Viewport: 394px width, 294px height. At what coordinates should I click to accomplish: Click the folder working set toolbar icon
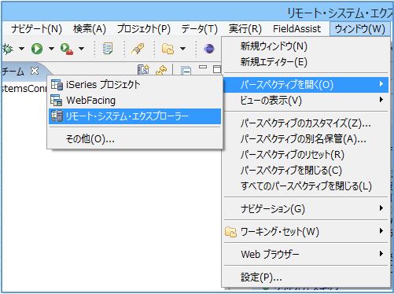tap(168, 49)
